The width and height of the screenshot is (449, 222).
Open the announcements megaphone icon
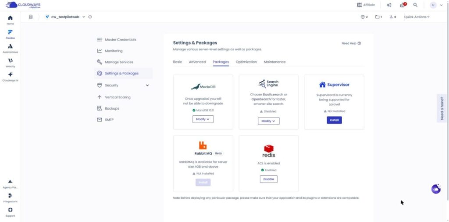pyautogui.click(x=389, y=5)
